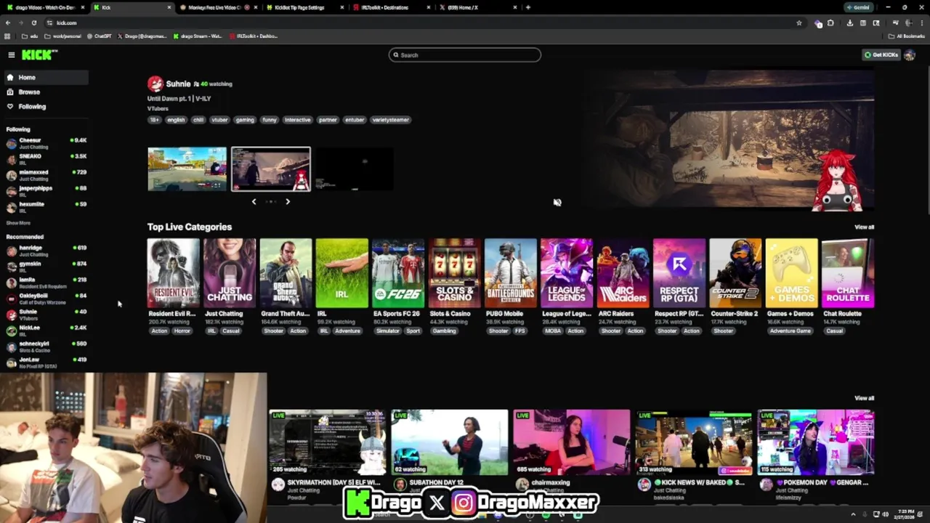
Task: Open the All Bookmarks folder
Action: 907,36
